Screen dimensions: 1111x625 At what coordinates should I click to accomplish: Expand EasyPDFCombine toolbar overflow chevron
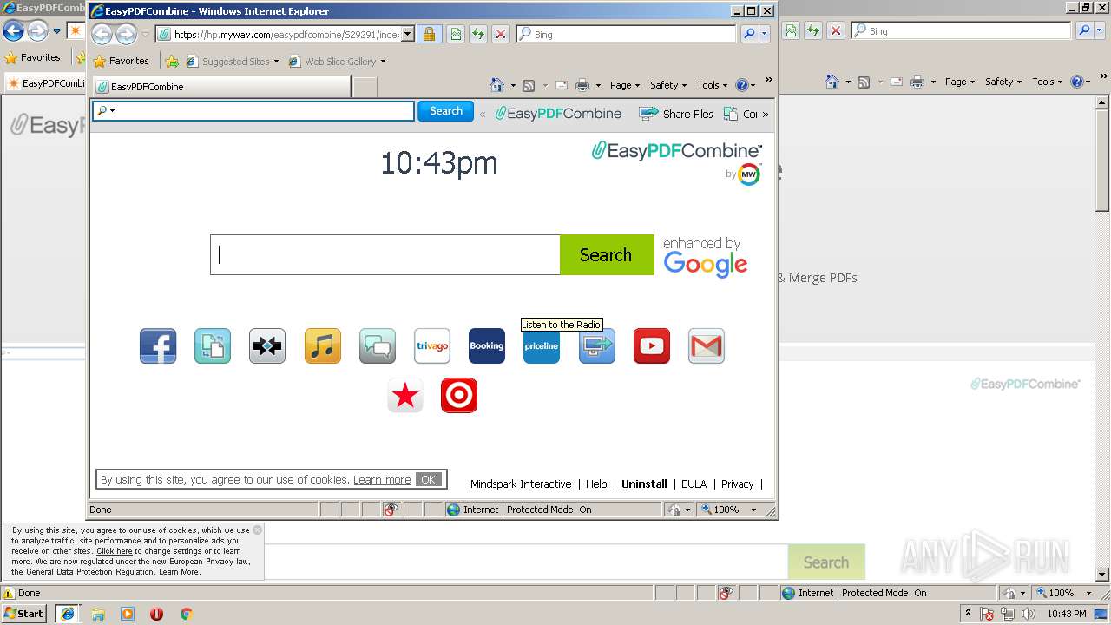[765, 114]
